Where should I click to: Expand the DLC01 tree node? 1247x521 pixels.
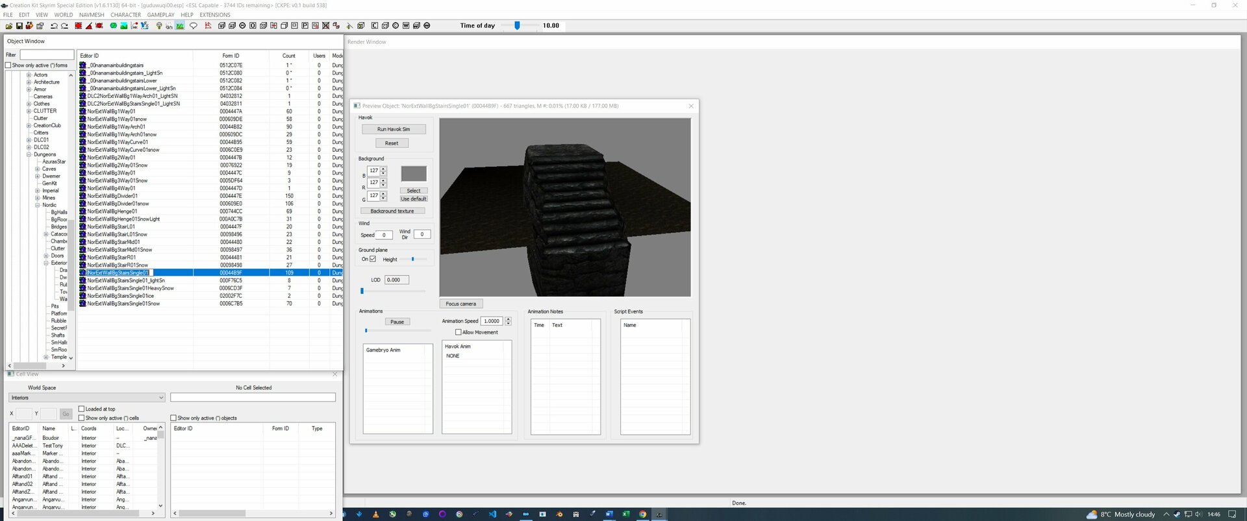(29, 139)
